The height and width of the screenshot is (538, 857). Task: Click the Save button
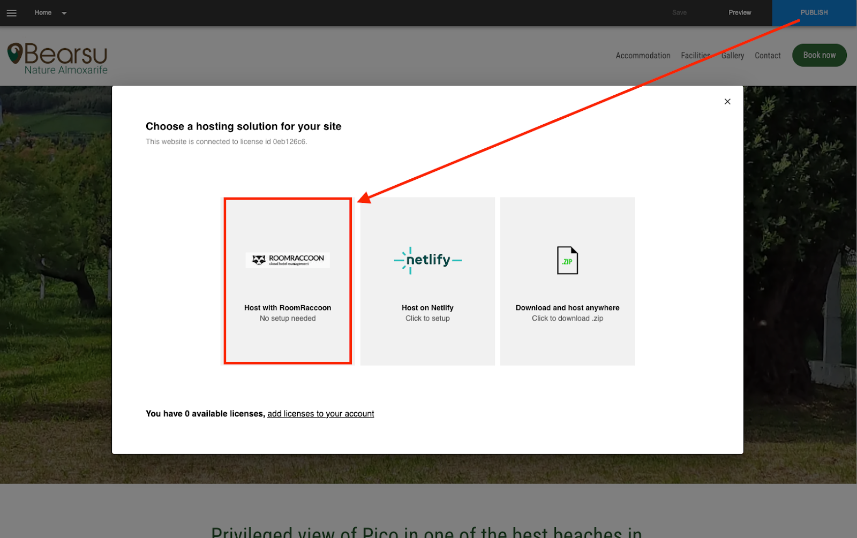point(679,13)
